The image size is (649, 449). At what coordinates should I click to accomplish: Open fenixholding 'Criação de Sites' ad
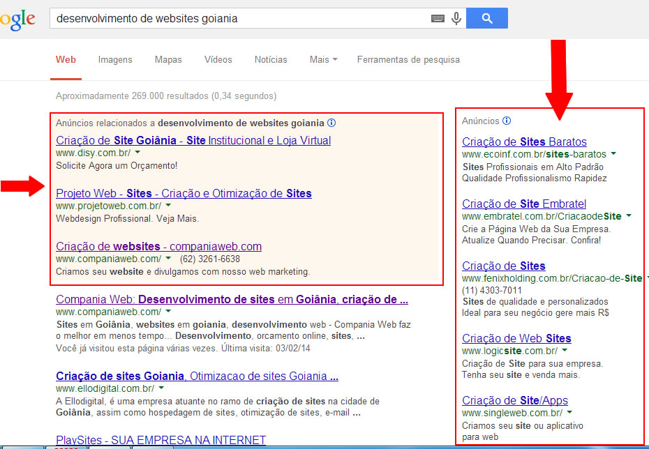pyautogui.click(x=503, y=266)
